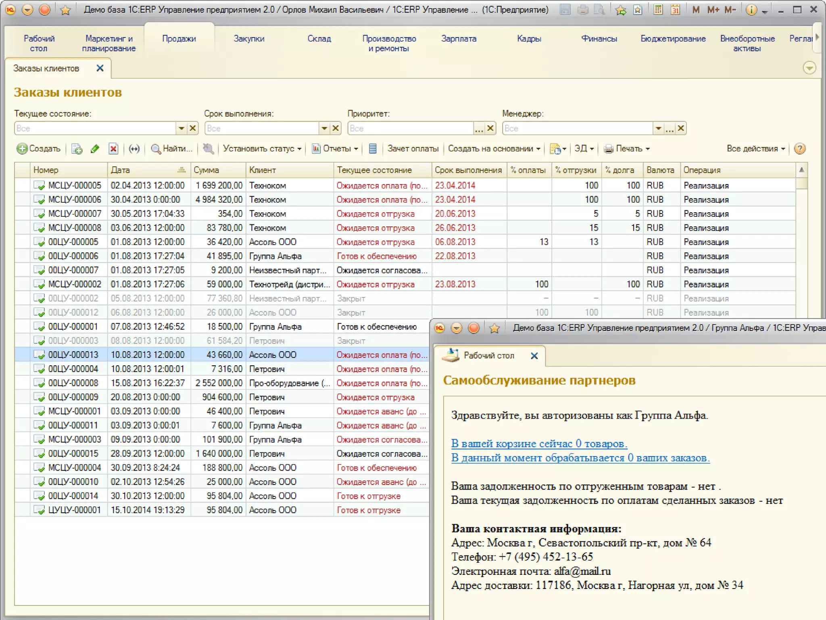
Task: Click the red X delete mark icon
Action: 114,149
